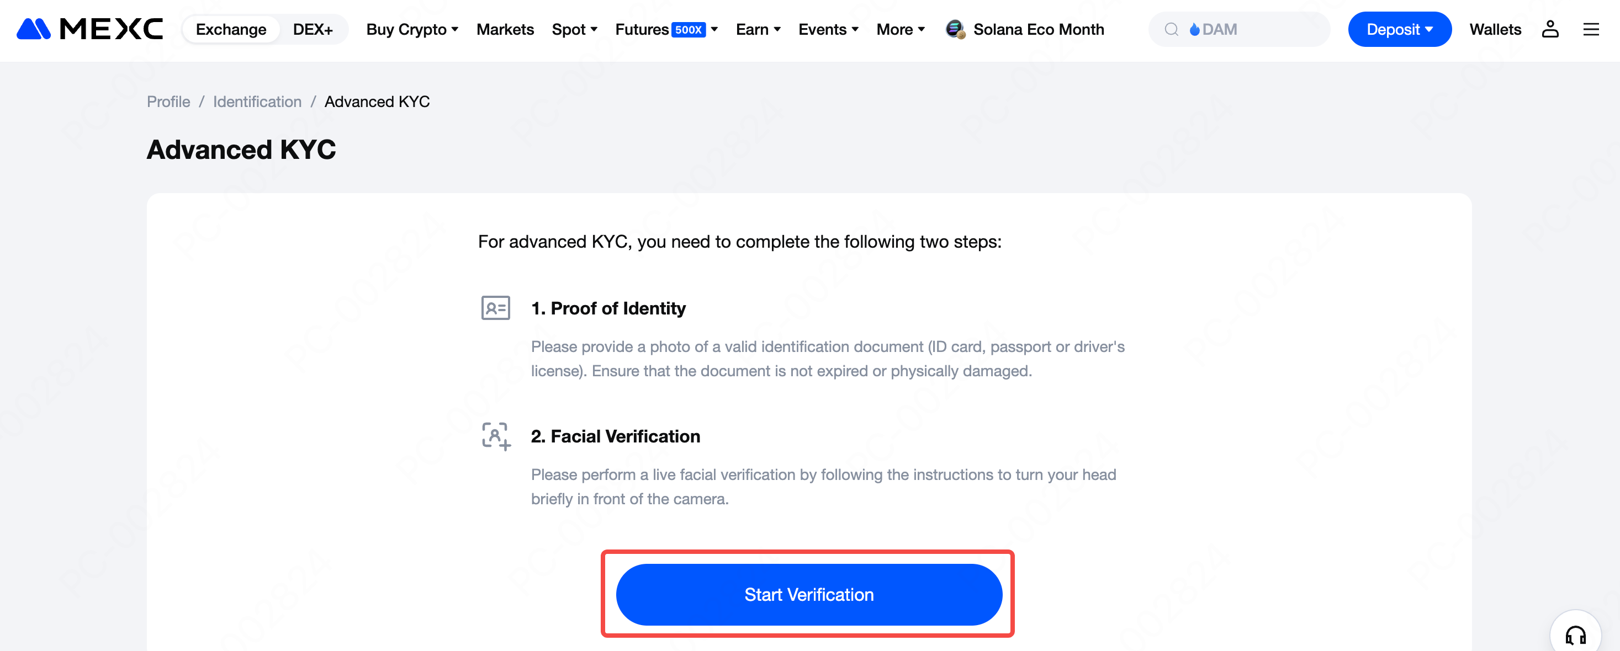
Task: Click the Proof of Identity card icon
Action: (x=496, y=308)
